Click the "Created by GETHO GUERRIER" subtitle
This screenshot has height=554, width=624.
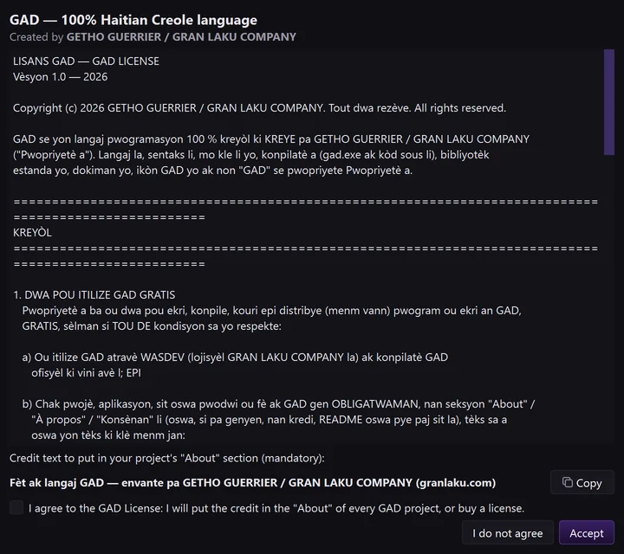pos(153,37)
